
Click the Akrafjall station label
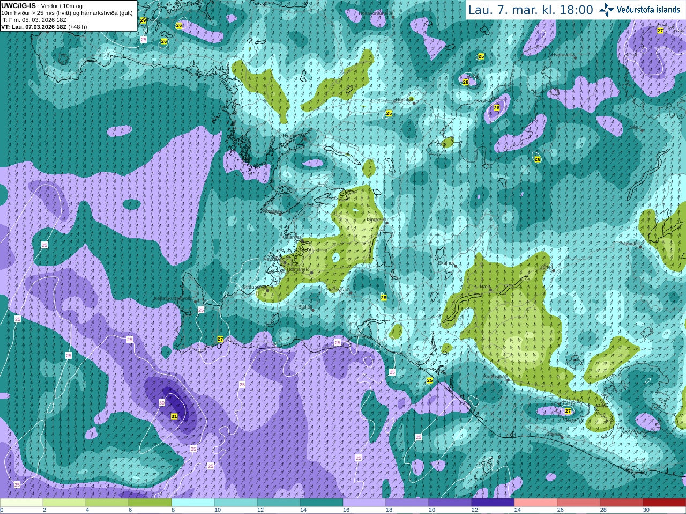tap(272, 211)
